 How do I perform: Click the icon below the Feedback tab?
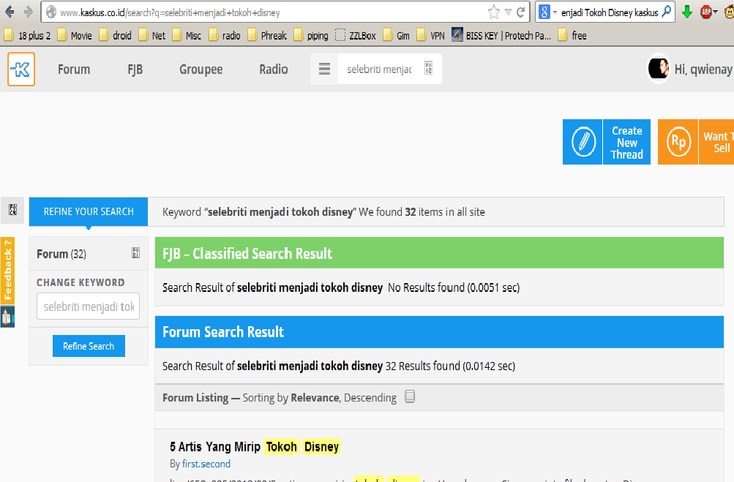click(7, 317)
